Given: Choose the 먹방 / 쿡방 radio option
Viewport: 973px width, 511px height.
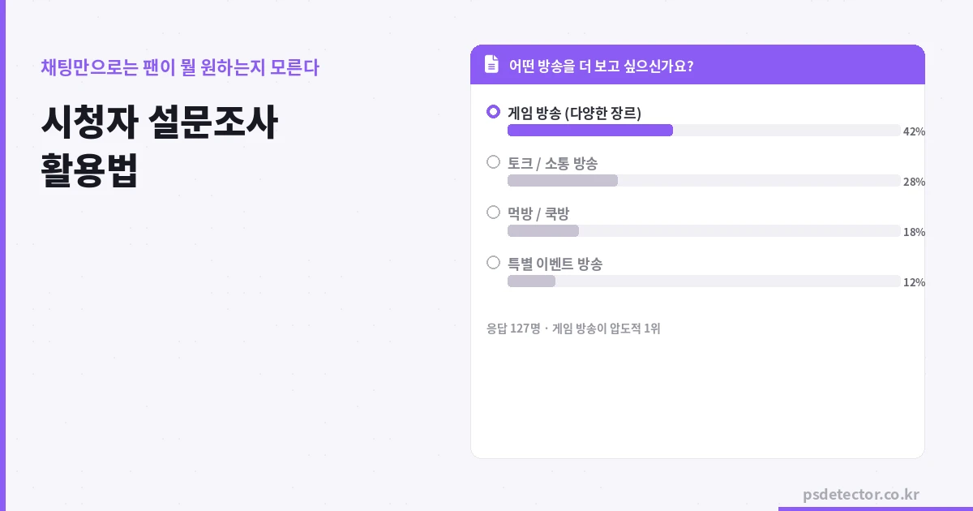Looking at the screenshot, I should (493, 213).
